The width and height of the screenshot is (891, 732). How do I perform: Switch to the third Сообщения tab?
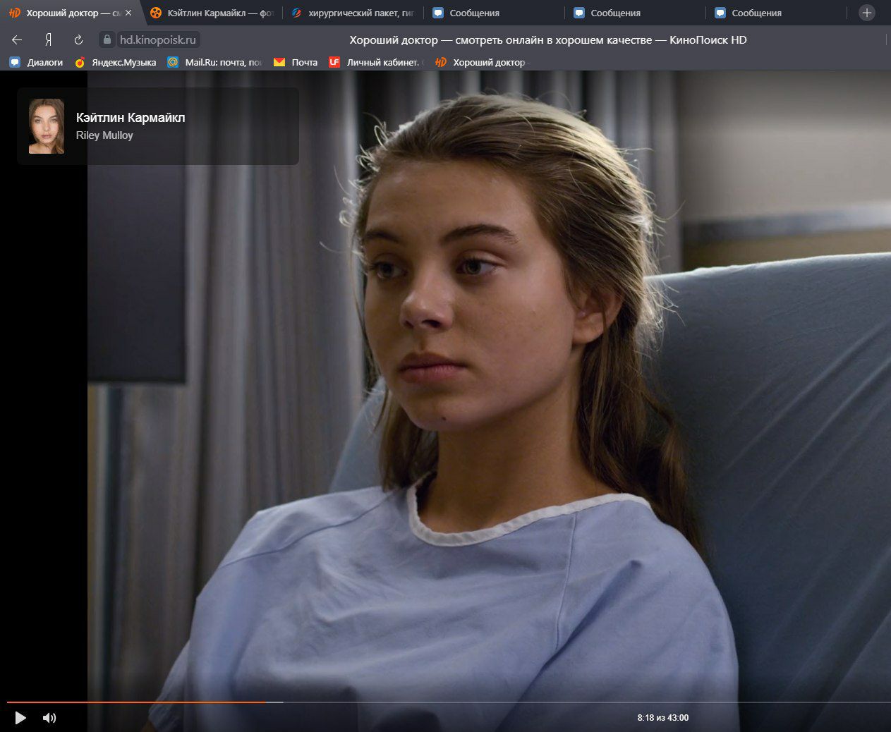pyautogui.click(x=776, y=13)
